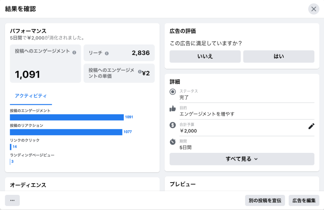Click the 投稿のエンゲージメント bar showing 1091
The height and width of the screenshot is (210, 324).
coord(66,117)
